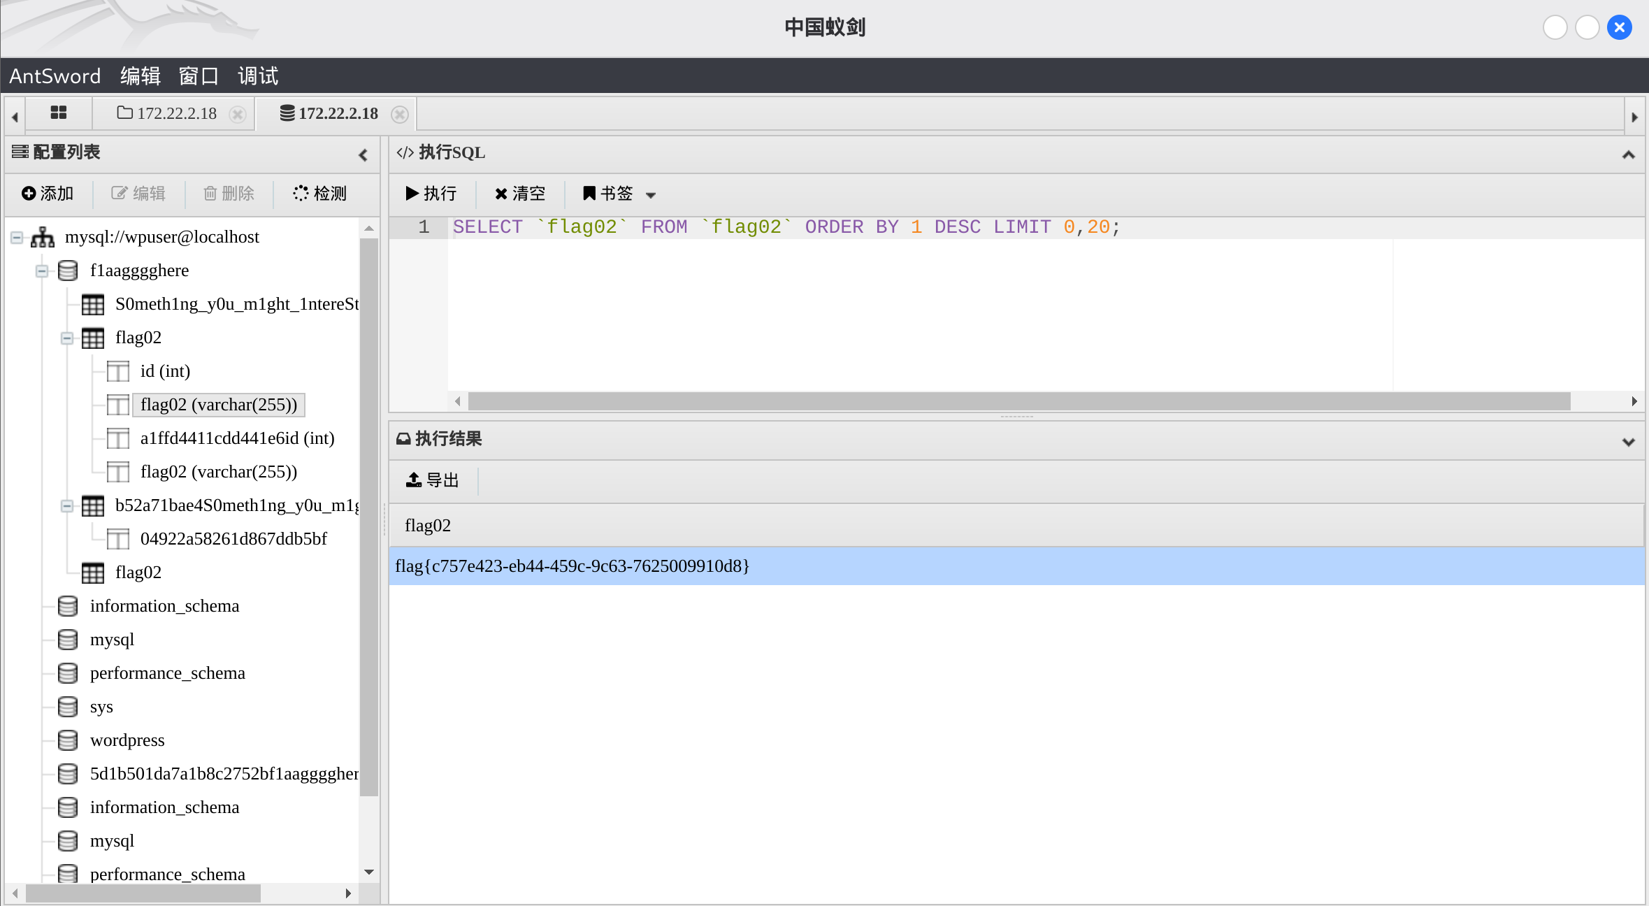Viewport: 1649px width, 906px height.
Task: Click the 删除 button
Action: (x=229, y=194)
